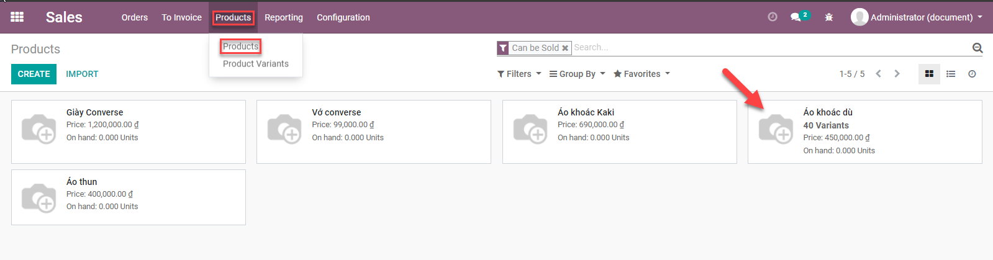Open the Favorites dropdown
Image resolution: width=993 pixels, height=260 pixels.
[x=642, y=74]
